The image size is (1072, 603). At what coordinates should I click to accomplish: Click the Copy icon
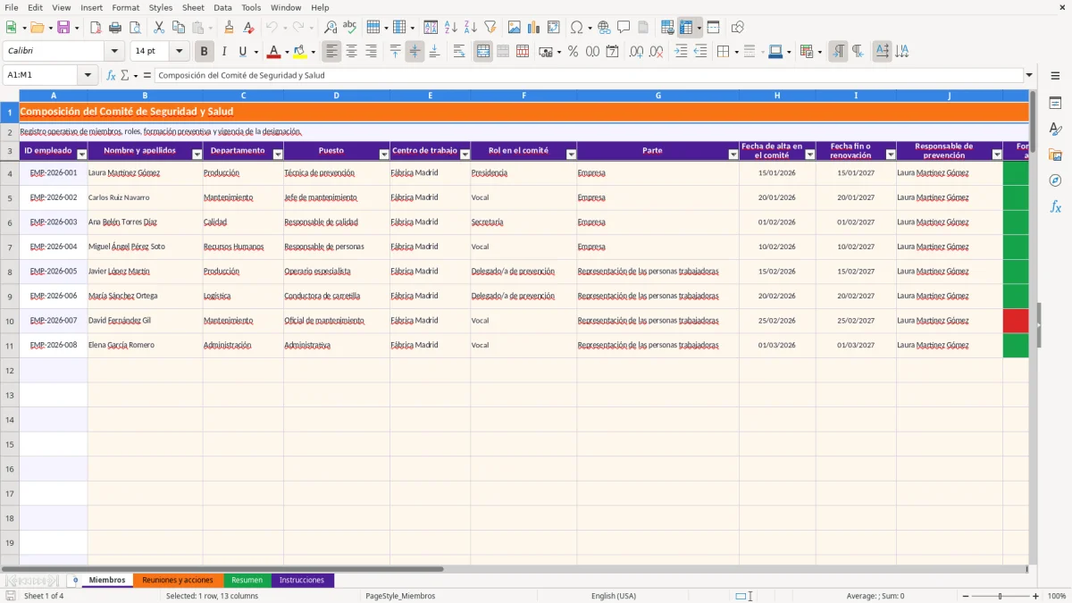pos(179,28)
